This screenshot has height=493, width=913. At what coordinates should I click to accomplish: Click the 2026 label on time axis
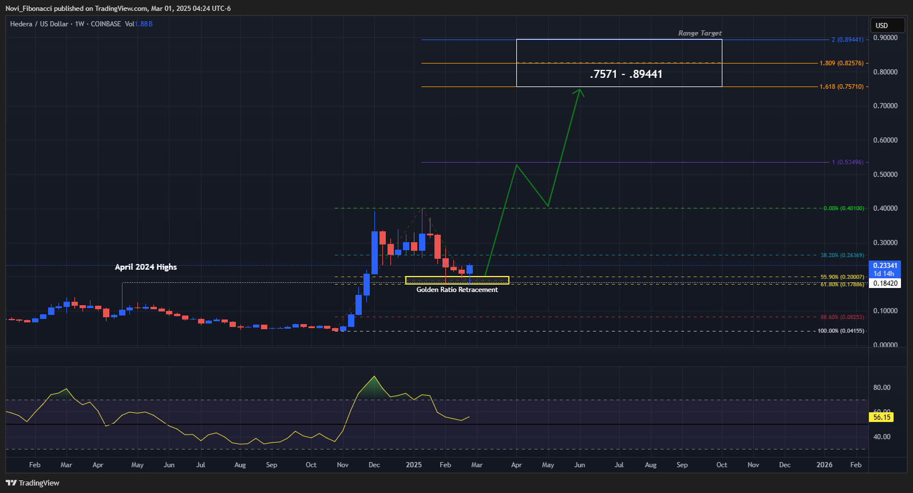tap(824, 465)
